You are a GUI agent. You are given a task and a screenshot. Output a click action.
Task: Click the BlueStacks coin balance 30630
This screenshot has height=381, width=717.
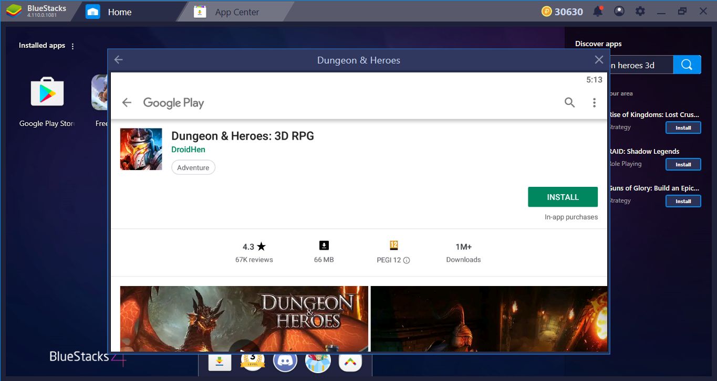pyautogui.click(x=562, y=11)
